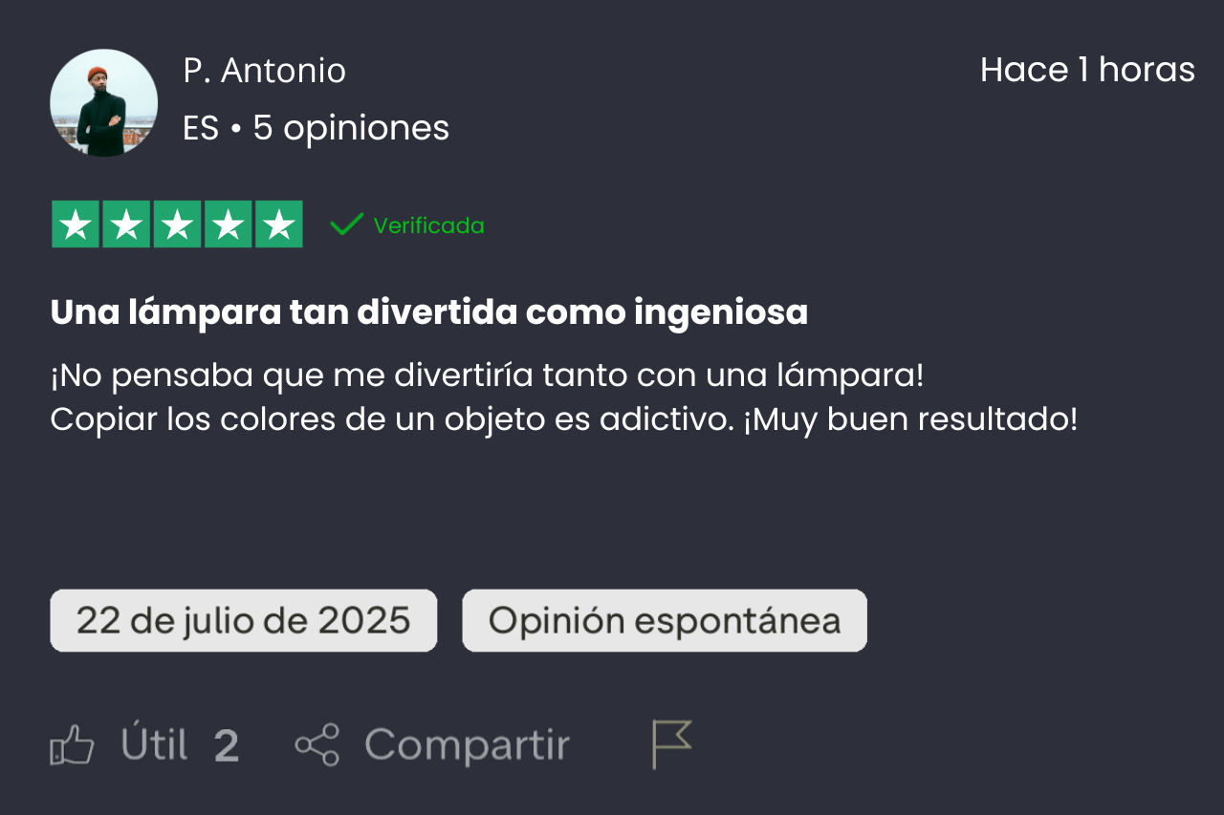Click the Verificada label

pos(428,226)
